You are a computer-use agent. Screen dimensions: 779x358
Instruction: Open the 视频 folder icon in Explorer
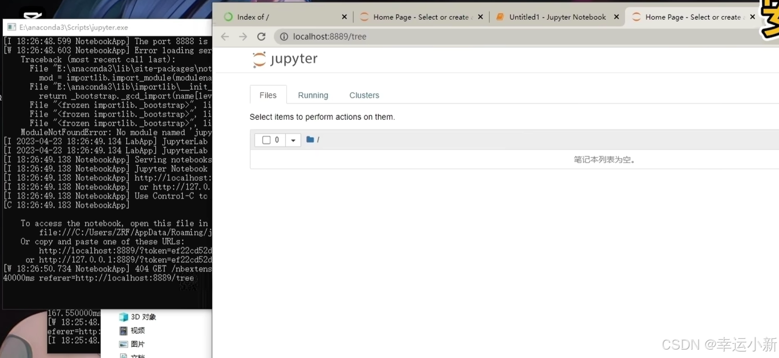click(x=123, y=331)
